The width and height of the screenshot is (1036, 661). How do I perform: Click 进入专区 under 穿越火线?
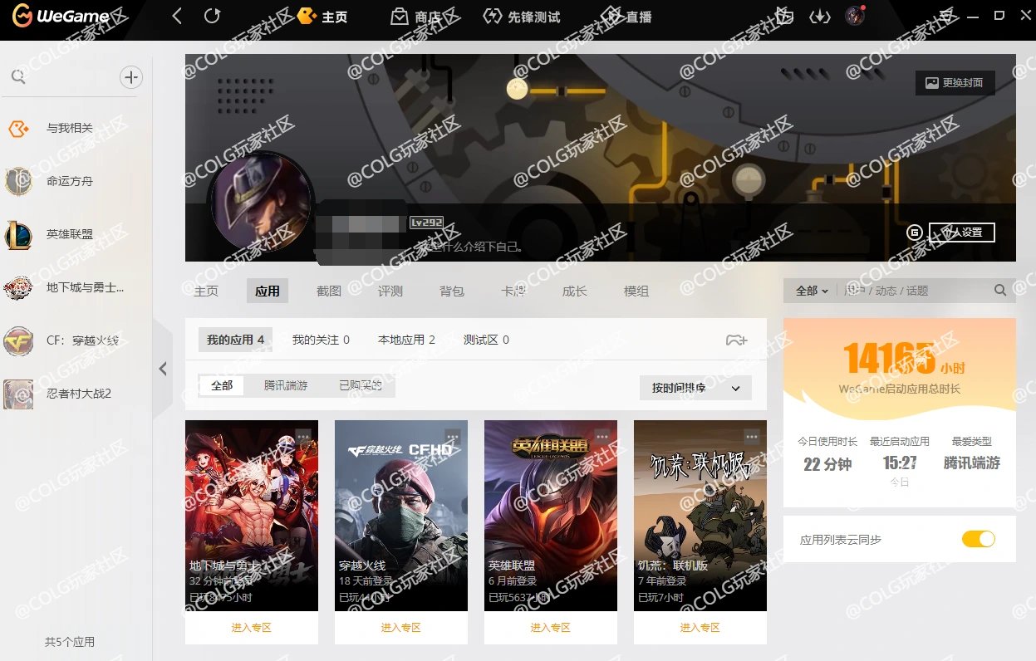(x=401, y=628)
